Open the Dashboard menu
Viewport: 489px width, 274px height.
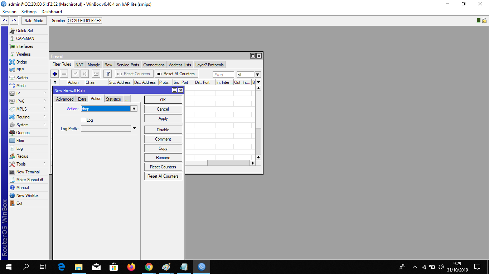tap(52, 12)
